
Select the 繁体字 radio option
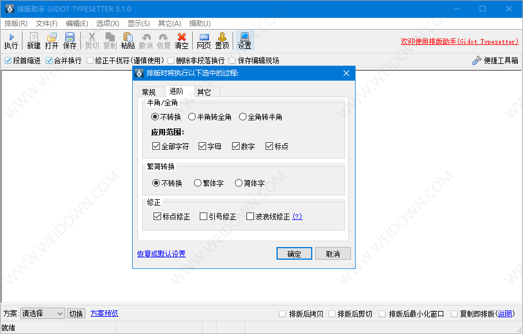point(198,183)
